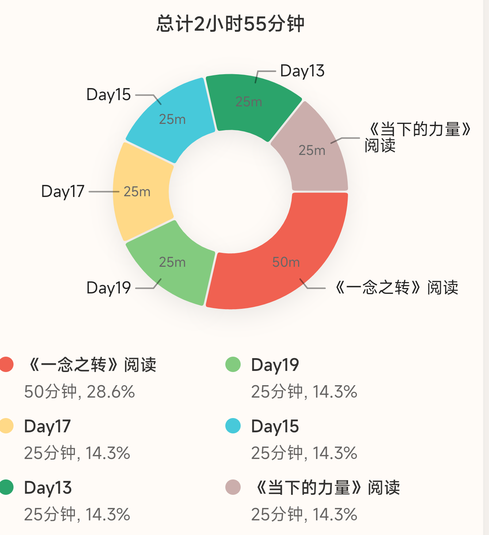Image resolution: width=489 pixels, height=535 pixels.
Task: Click the Day15 legend entry title
Action: pyautogui.click(x=275, y=426)
